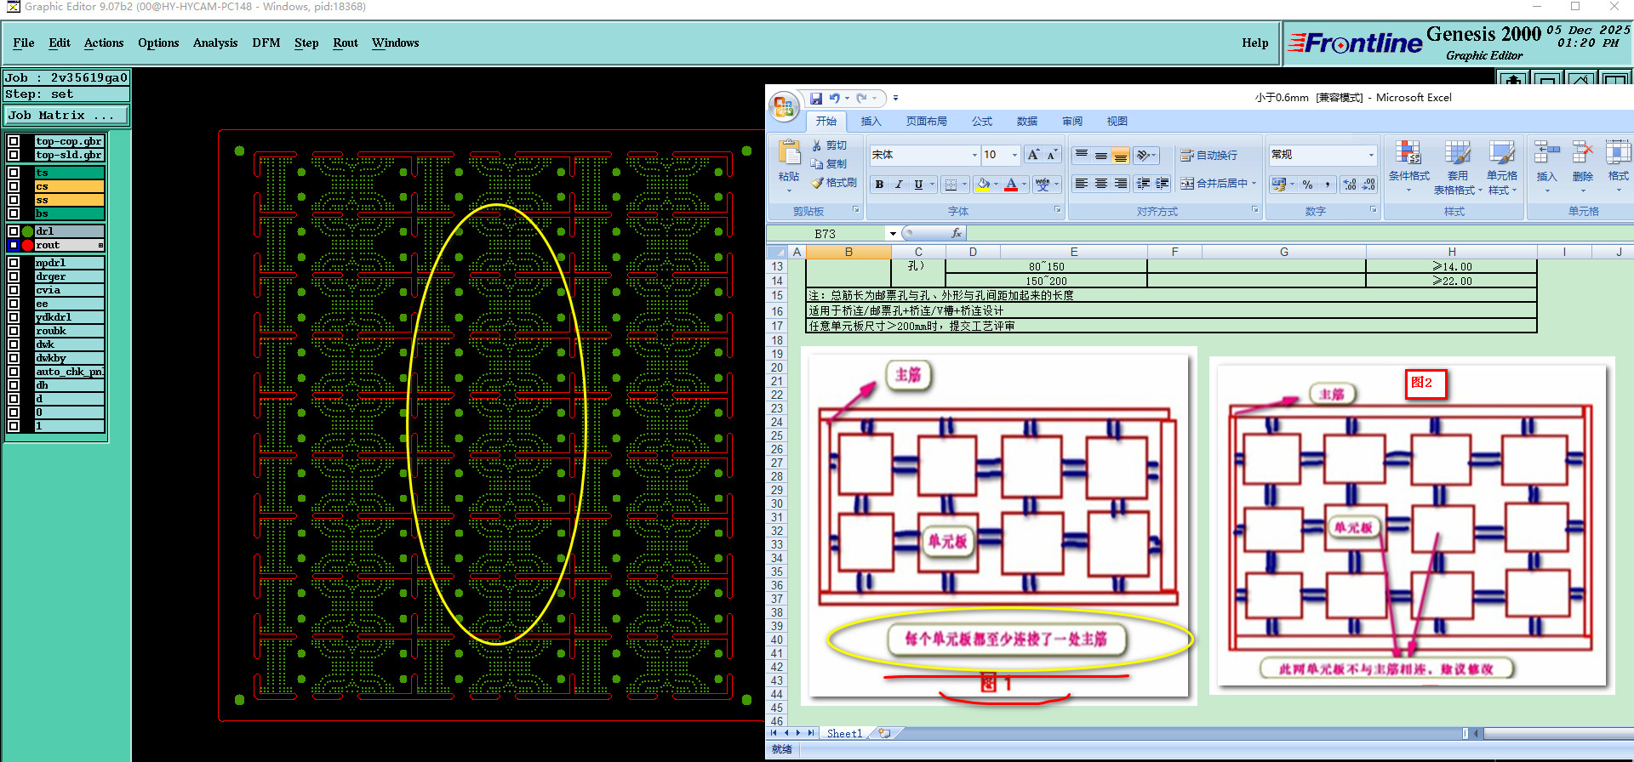The image size is (1634, 762).
Task: Select the auto_chk_pnl layer name
Action: [x=69, y=372]
